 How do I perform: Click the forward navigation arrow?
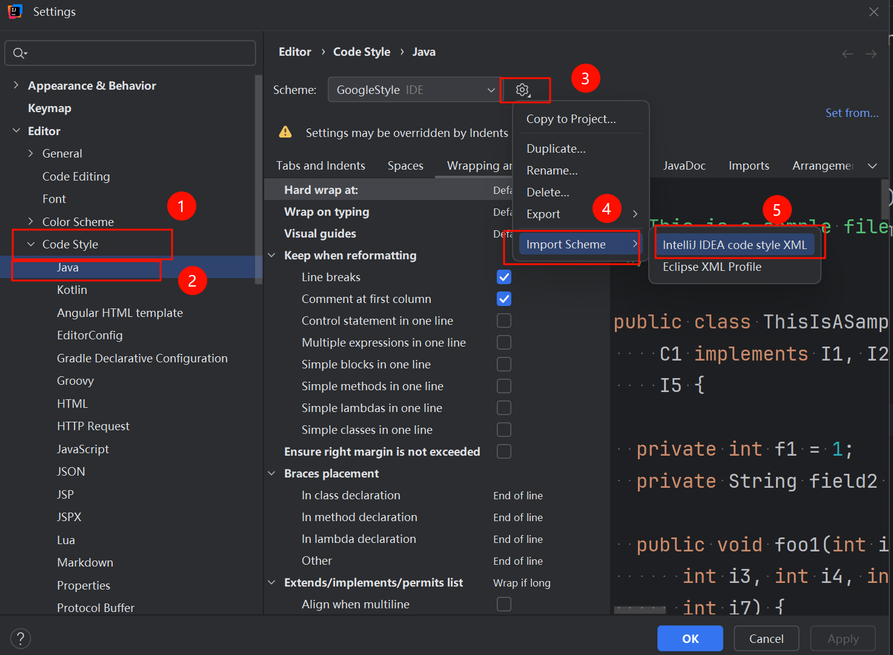point(871,54)
